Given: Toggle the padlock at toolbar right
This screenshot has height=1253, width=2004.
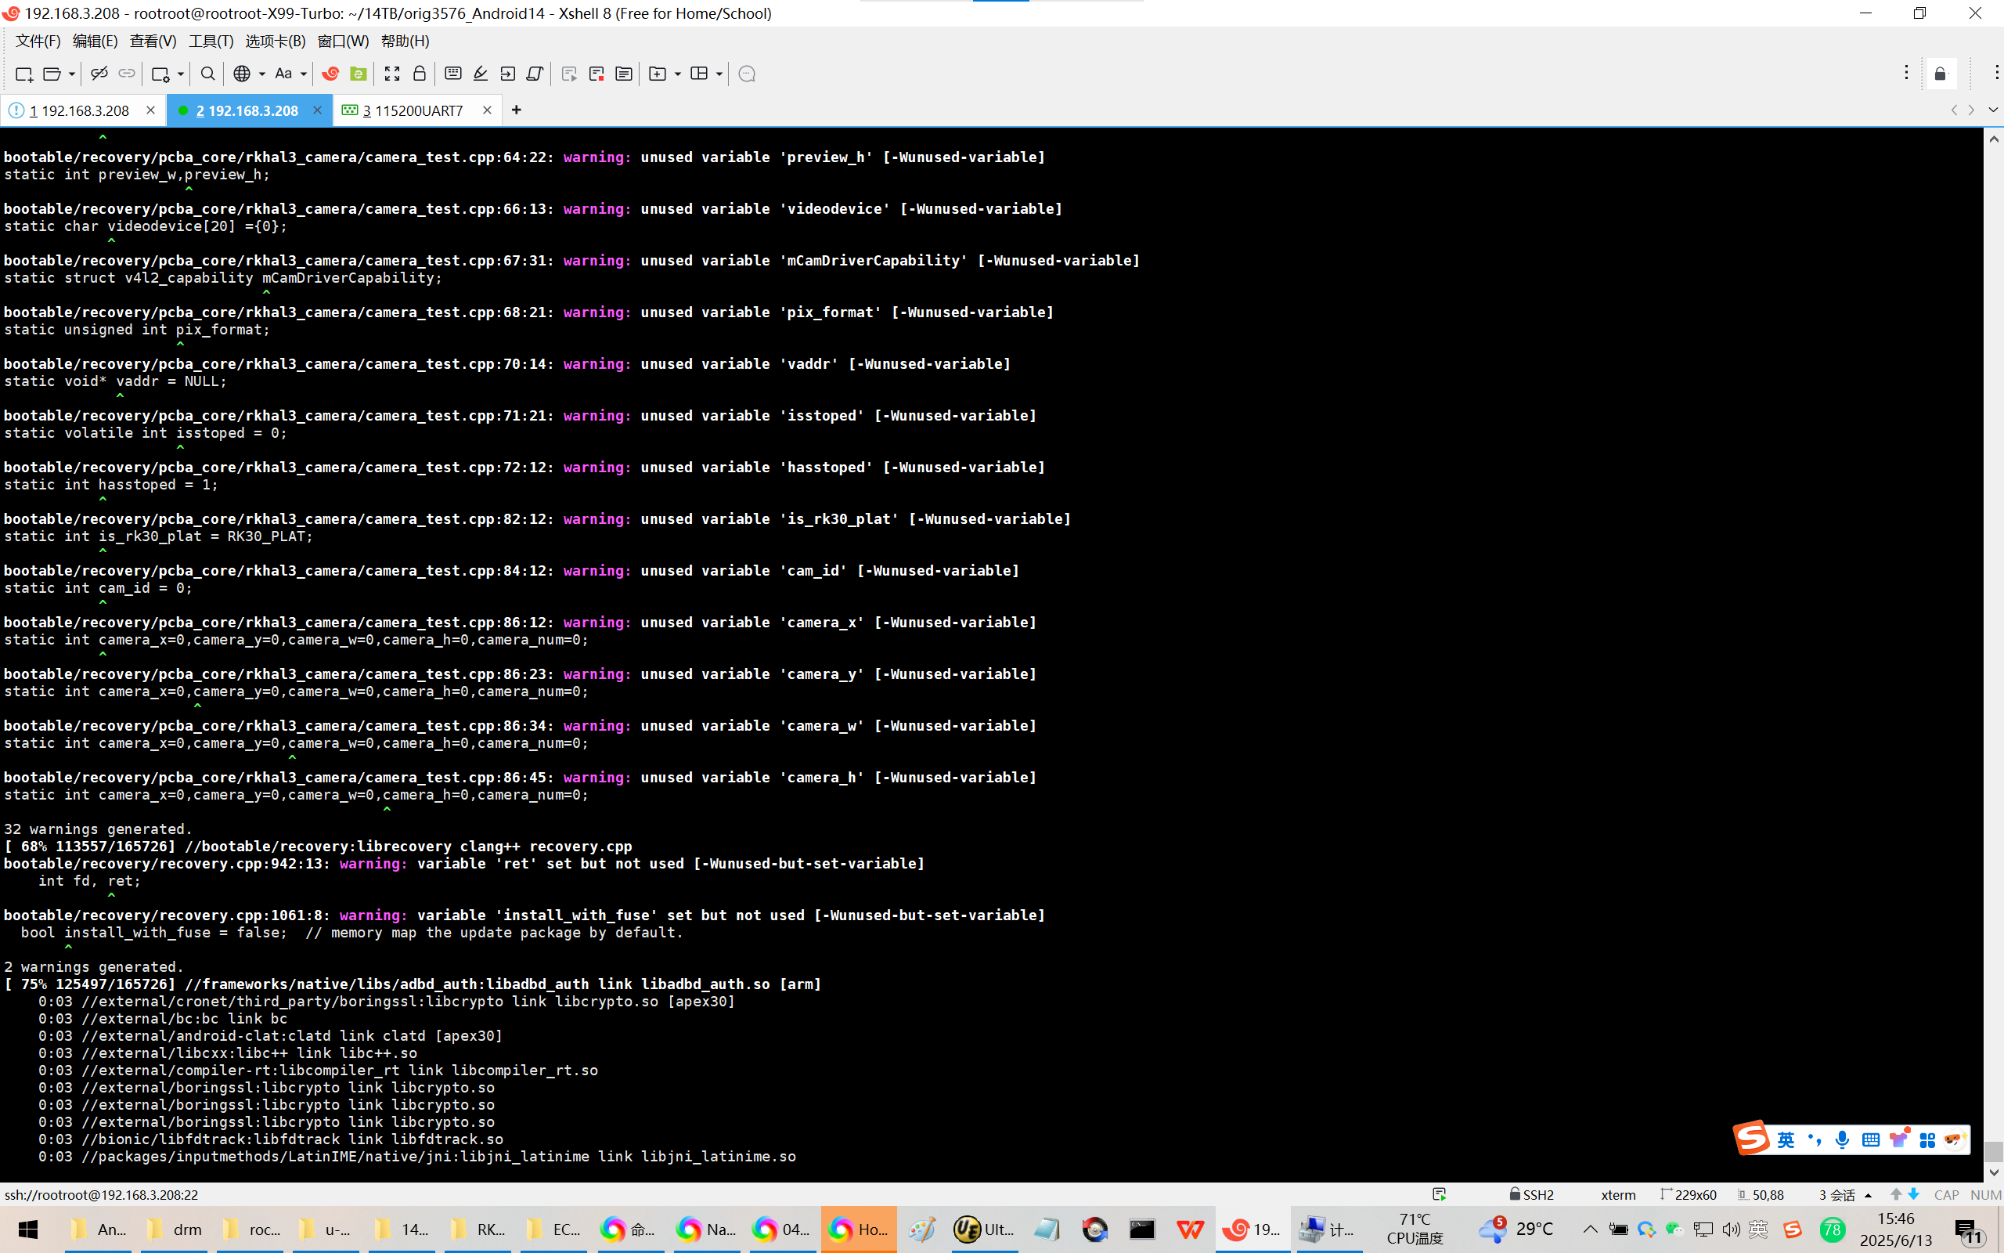Looking at the screenshot, I should click(x=1941, y=74).
